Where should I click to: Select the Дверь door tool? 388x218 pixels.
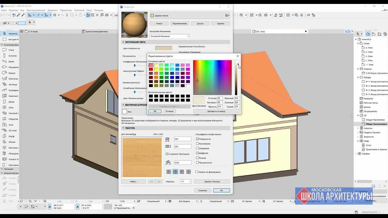(10, 102)
